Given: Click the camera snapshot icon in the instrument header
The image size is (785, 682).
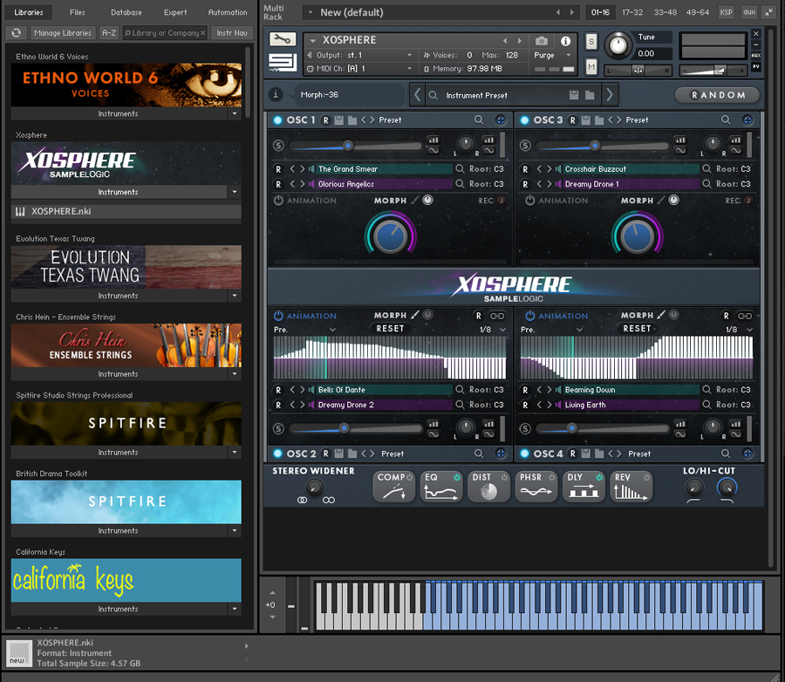Looking at the screenshot, I should point(541,41).
